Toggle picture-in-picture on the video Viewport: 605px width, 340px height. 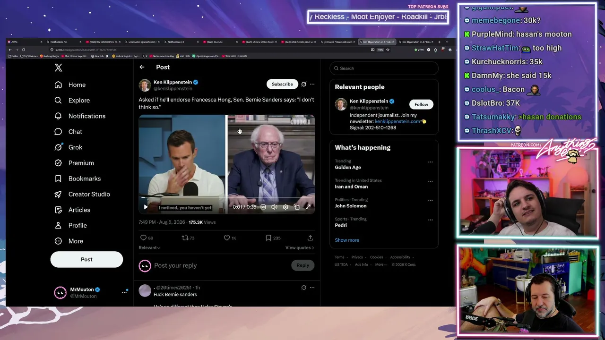point(297,207)
